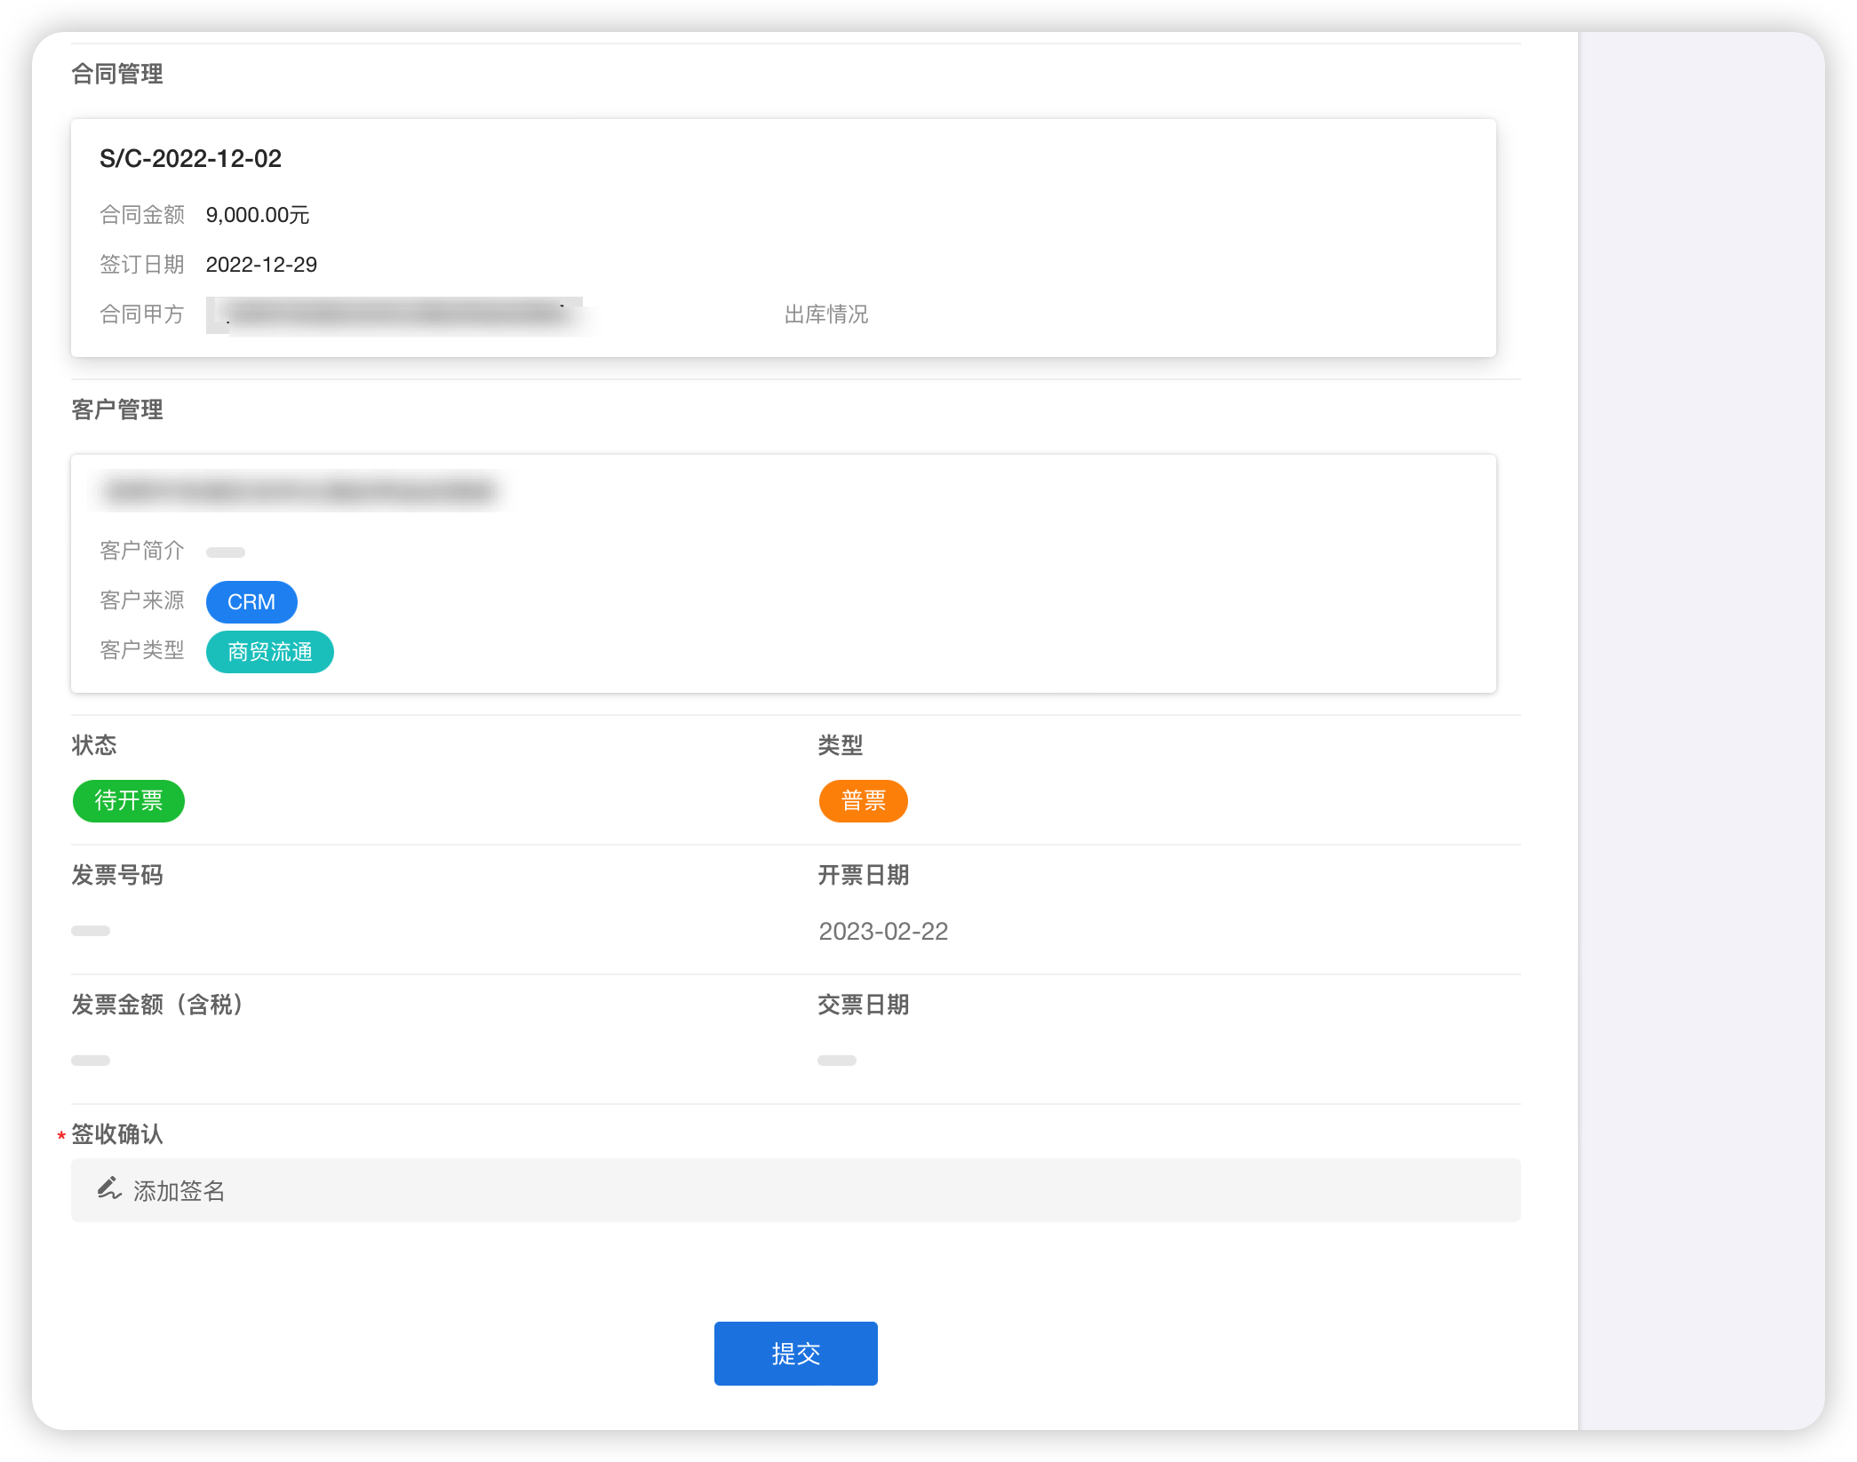Viewport: 1857px width, 1462px height.
Task: Click the empty 客户简介 placeholder
Action: coord(226,552)
